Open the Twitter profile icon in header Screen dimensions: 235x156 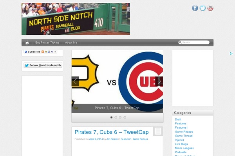[202, 8]
